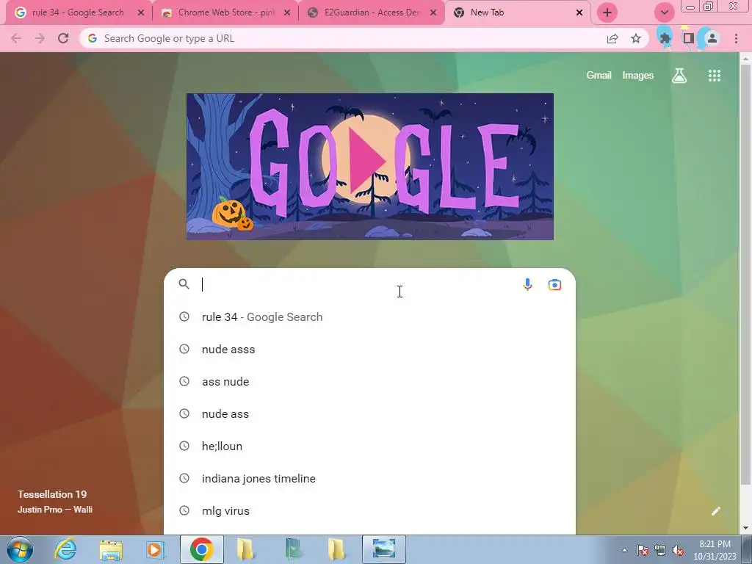Open the Windows Start menu orb
Screen dimensions: 752x564
tap(20, 549)
